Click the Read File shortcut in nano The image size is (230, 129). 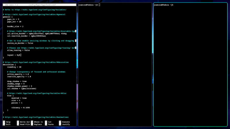point(23,124)
